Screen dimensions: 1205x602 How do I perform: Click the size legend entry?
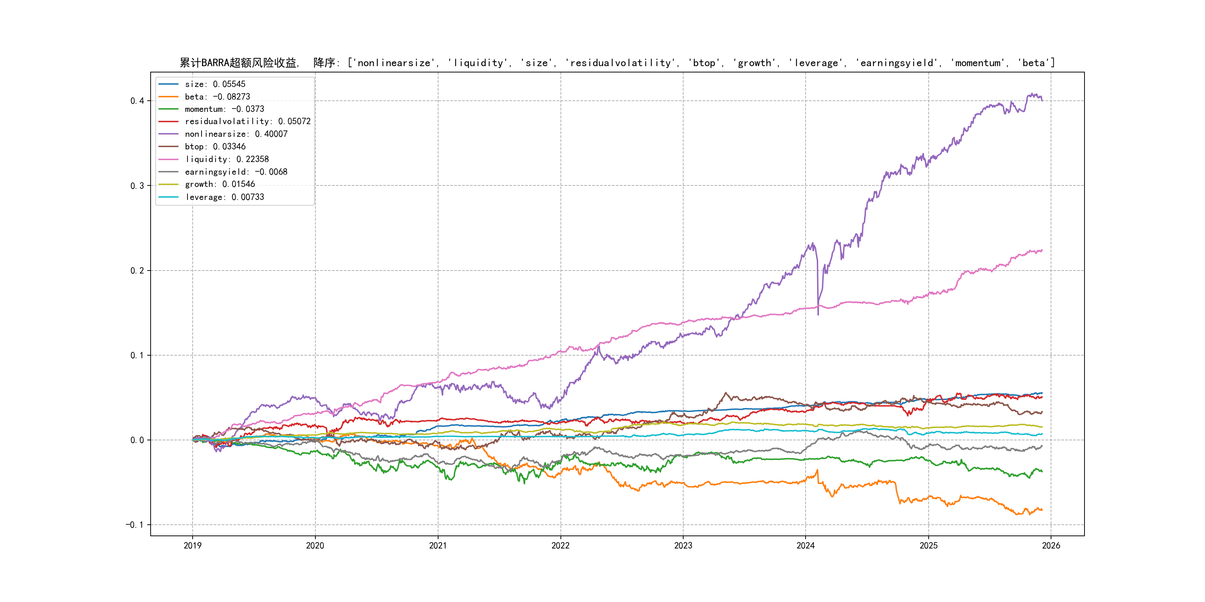tap(215, 84)
